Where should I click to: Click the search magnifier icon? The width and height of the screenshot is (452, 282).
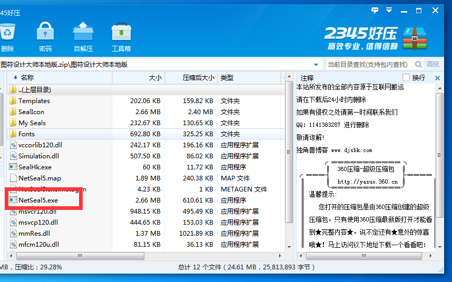(x=418, y=65)
